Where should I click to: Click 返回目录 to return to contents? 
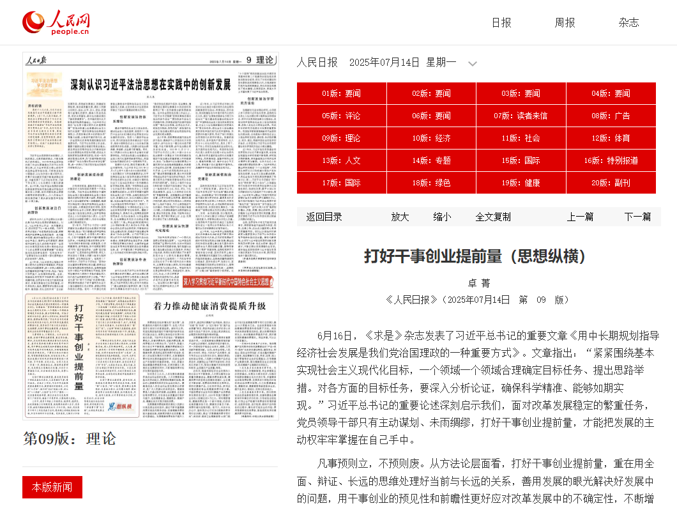324,217
